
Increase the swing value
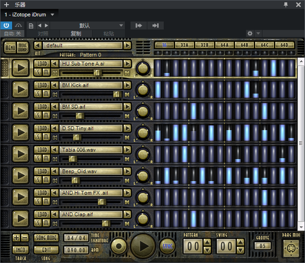240,242
